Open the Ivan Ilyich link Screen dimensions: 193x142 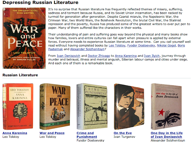tap(152, 56)
